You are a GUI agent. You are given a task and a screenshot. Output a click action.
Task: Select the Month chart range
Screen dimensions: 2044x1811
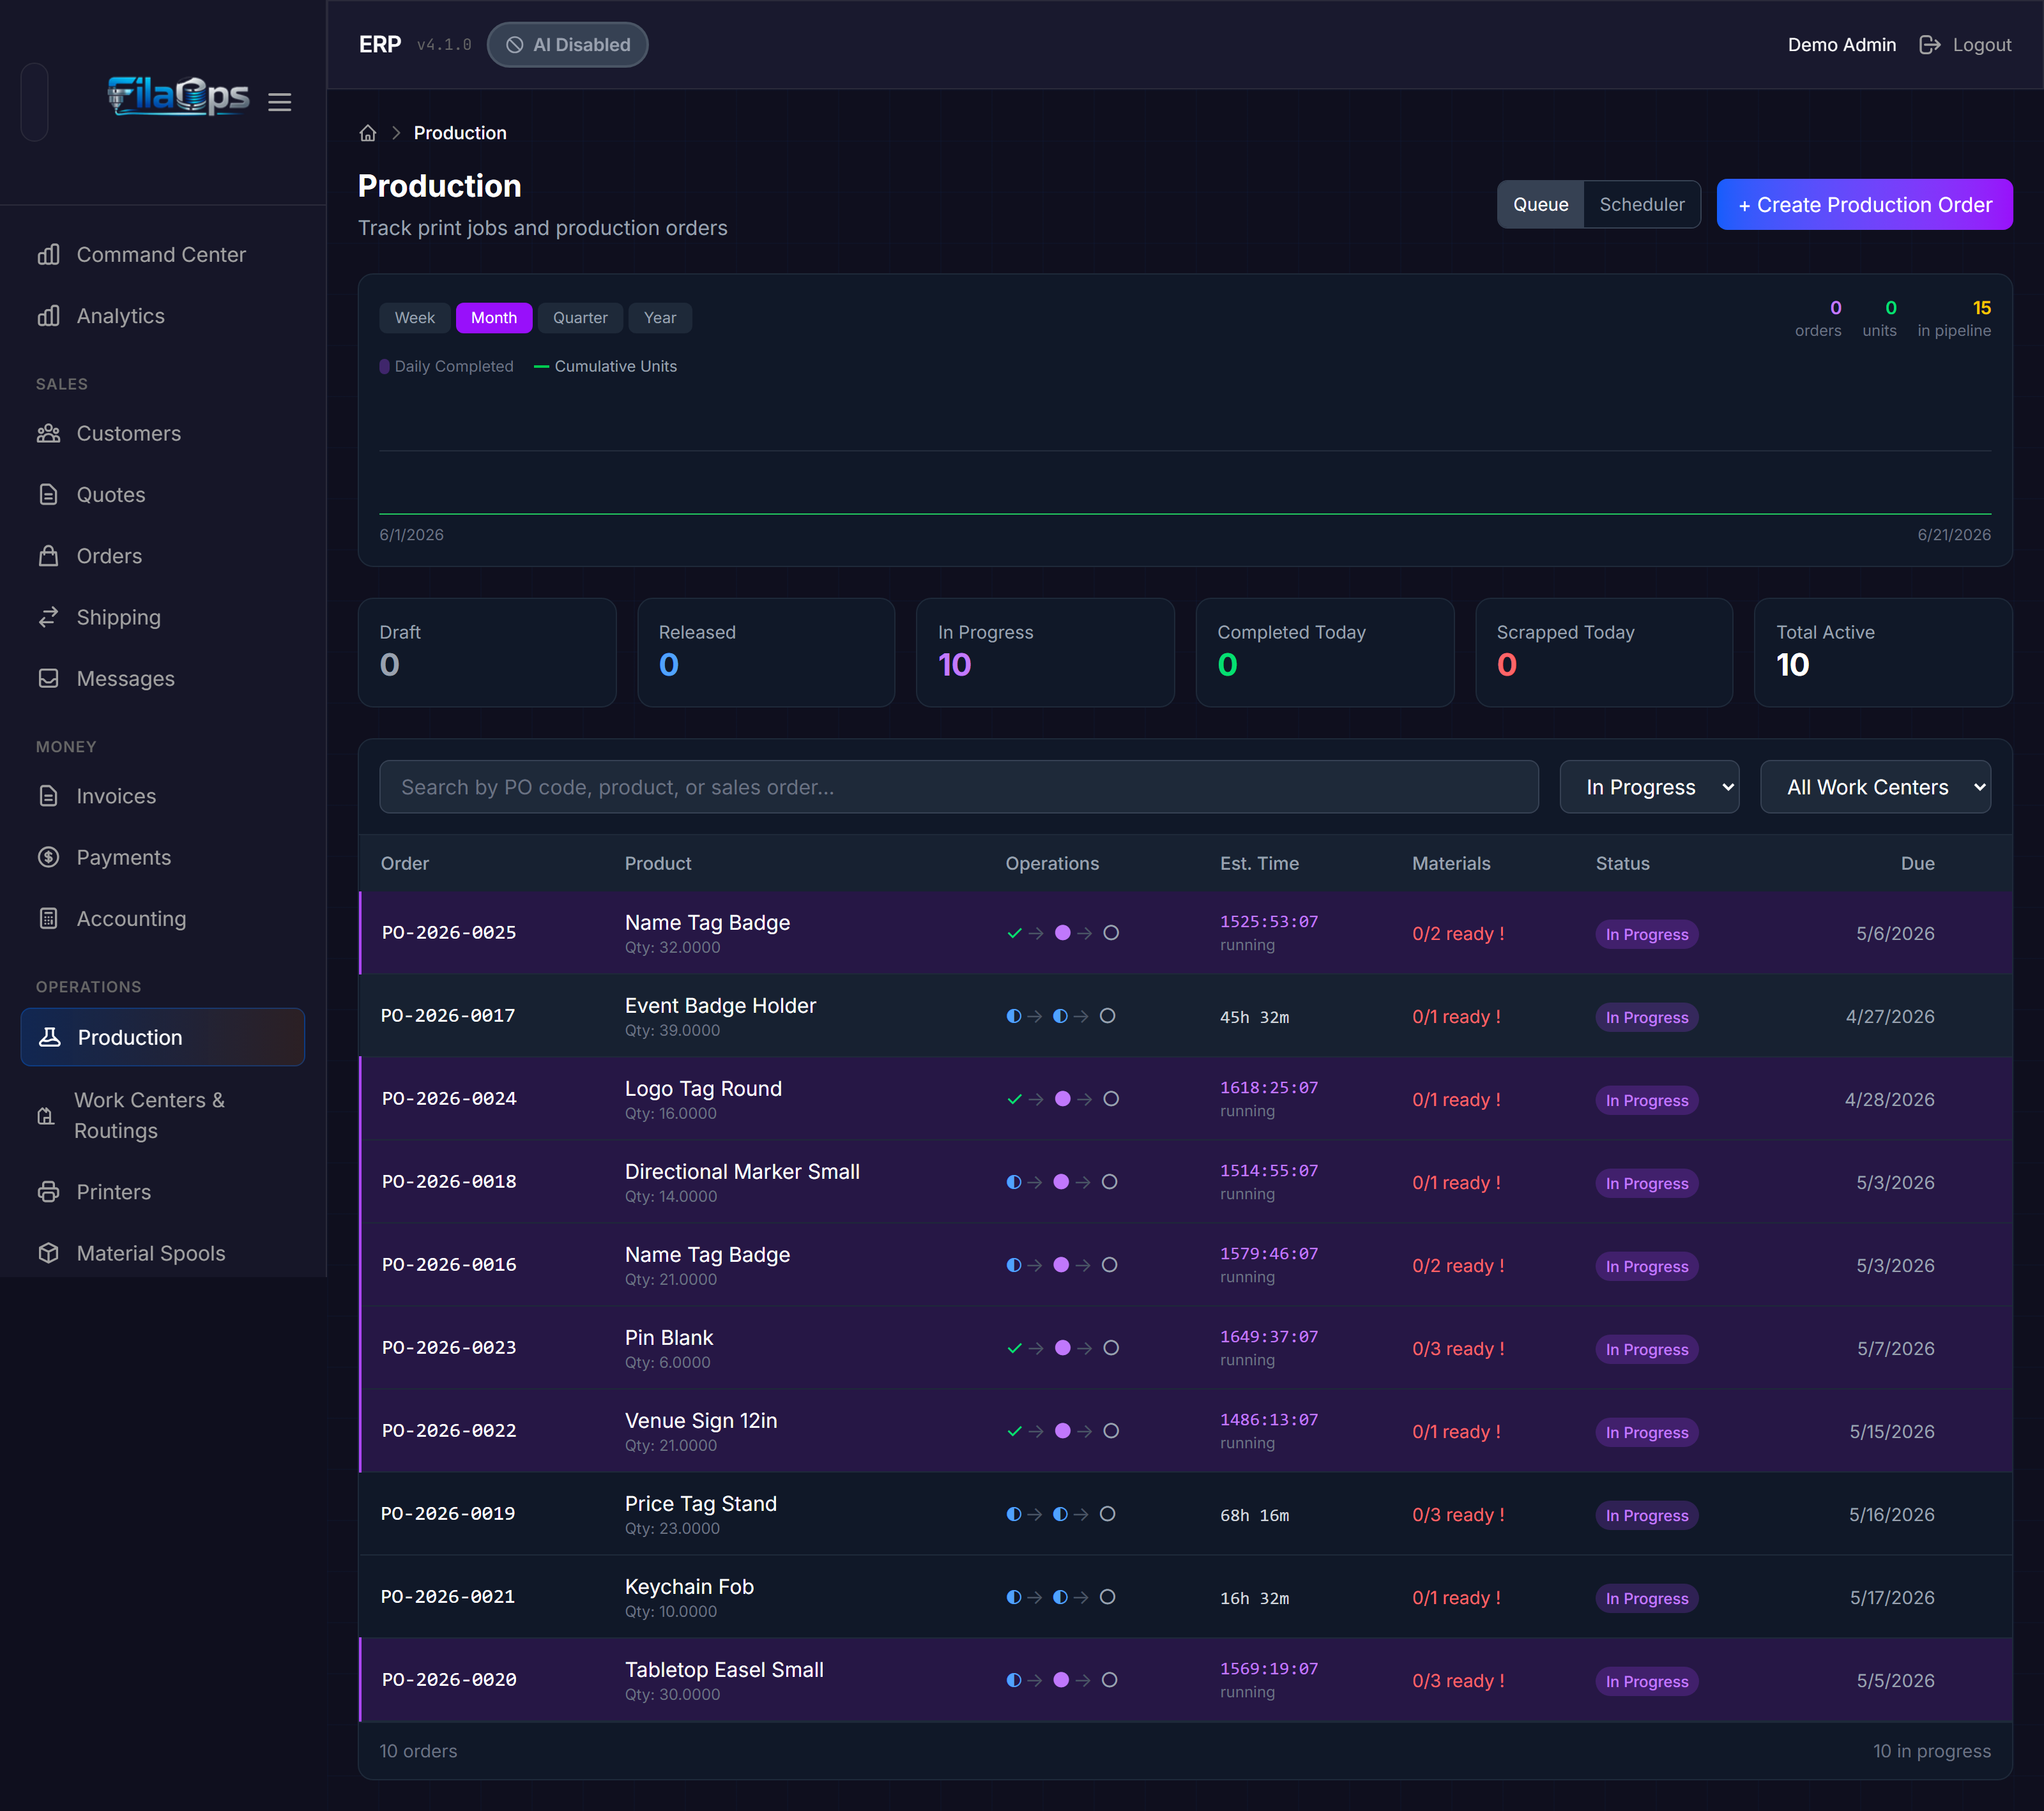(x=494, y=318)
